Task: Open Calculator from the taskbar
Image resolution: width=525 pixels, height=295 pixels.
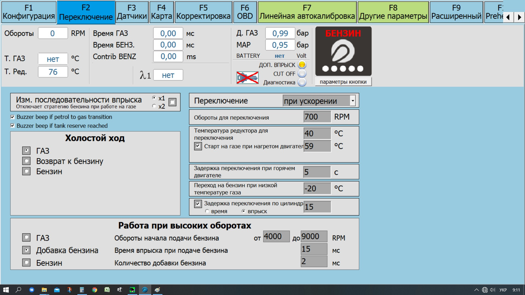Action: (x=82, y=290)
